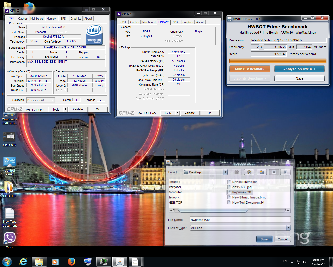Switch to CPU tab in Memory window
This screenshot has width=333, height=267.
click(123, 22)
